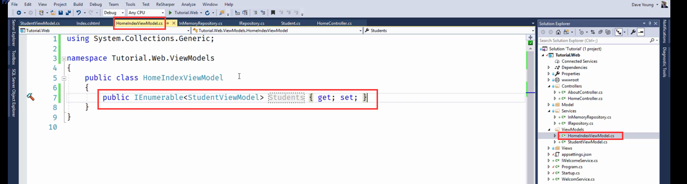Image resolution: width=687 pixels, height=184 pixels.
Task: Click Collapse All in Solution Explorer
Action: point(600,32)
